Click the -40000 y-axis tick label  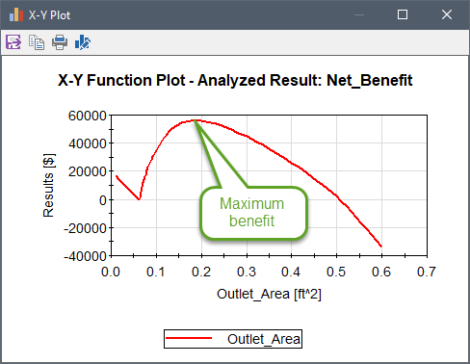tap(85, 256)
